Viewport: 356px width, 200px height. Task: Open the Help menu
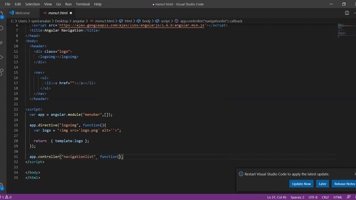click(x=98, y=4)
